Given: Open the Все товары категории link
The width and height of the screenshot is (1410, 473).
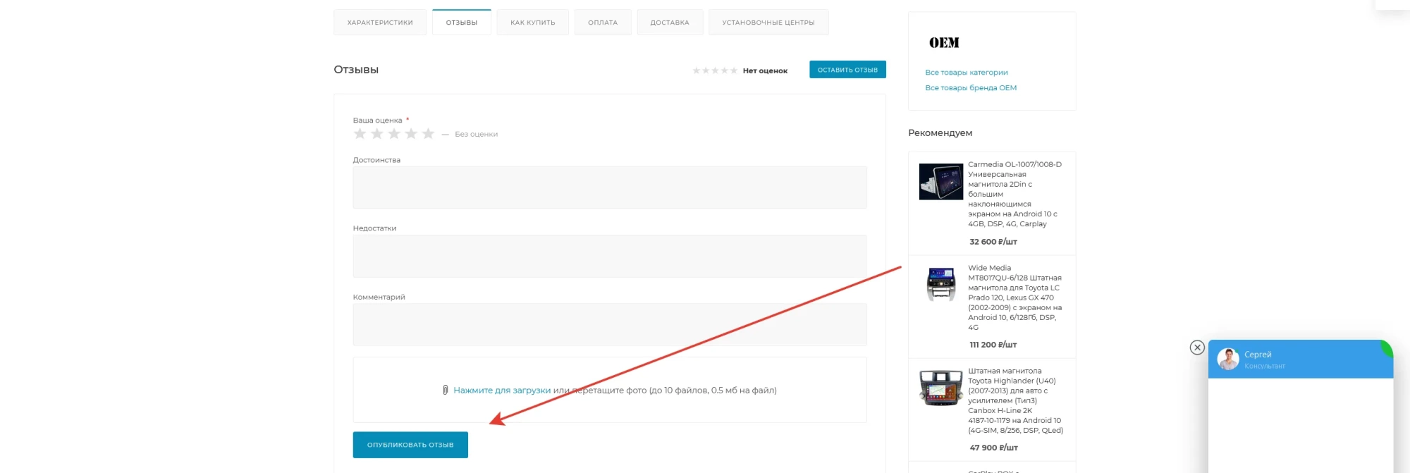Looking at the screenshot, I should click(966, 73).
